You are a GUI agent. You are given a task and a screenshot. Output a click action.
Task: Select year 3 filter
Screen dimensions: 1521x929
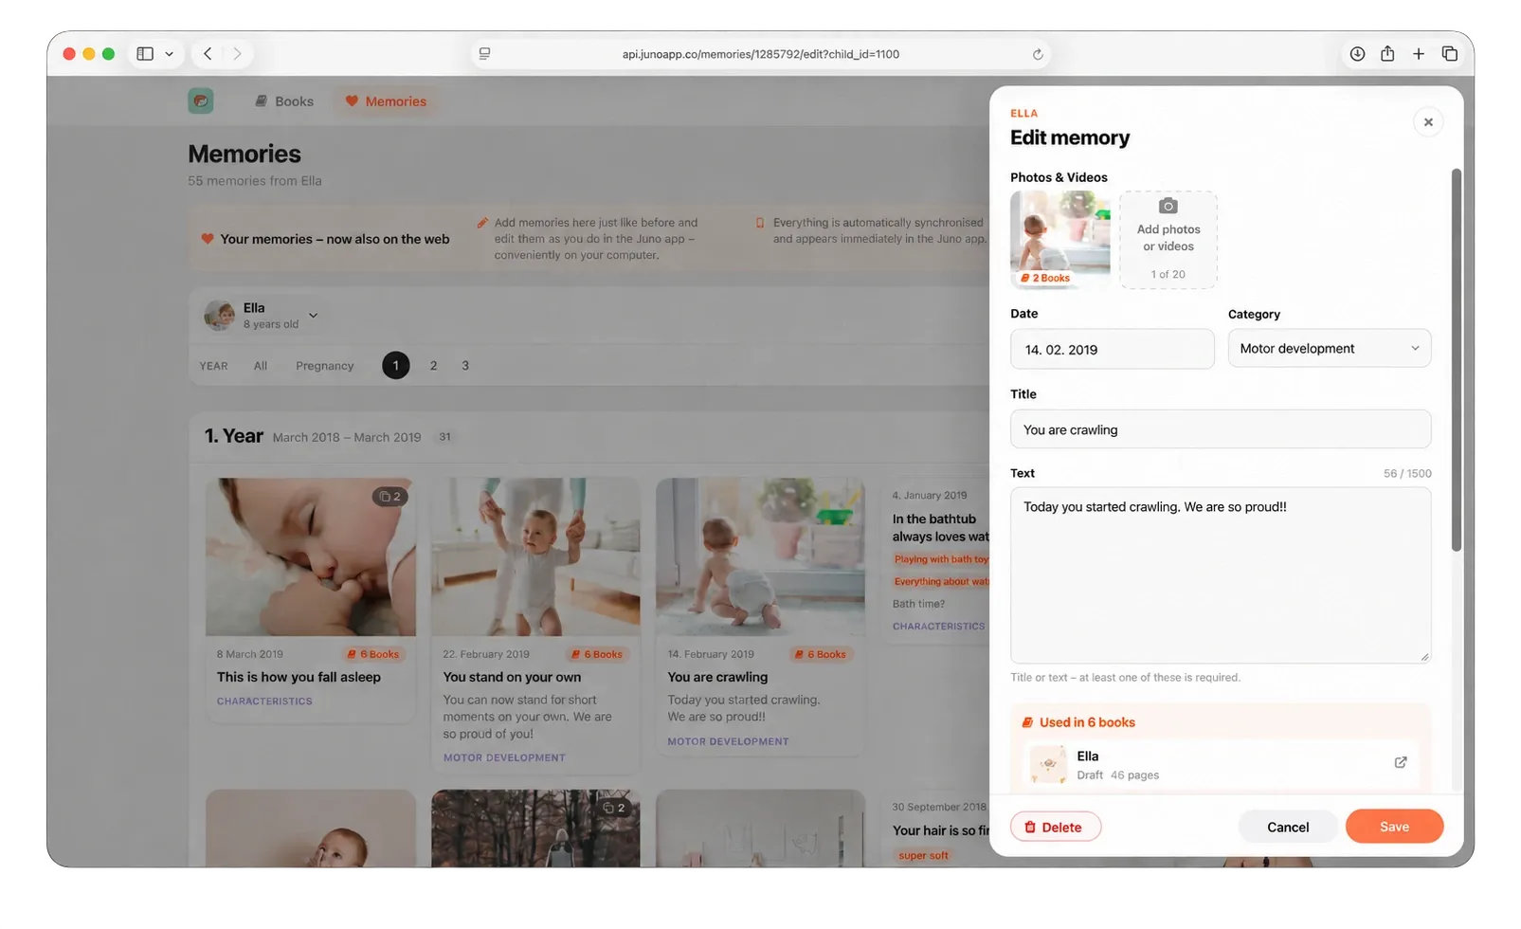(465, 366)
